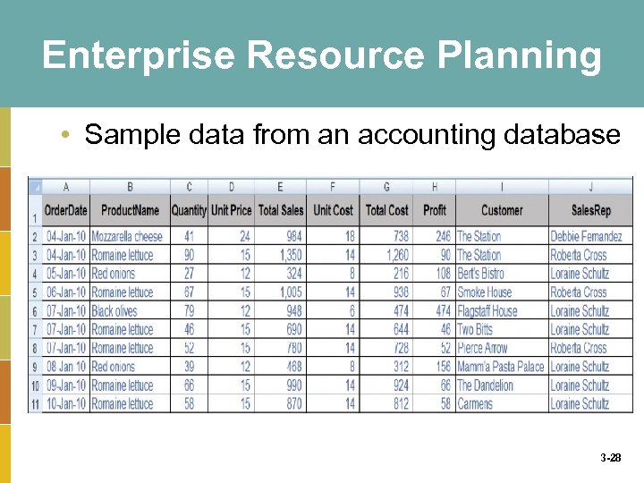This screenshot has height=483, width=644.
Task: Select the Flagstaff House customer cell
Action: click(487, 311)
